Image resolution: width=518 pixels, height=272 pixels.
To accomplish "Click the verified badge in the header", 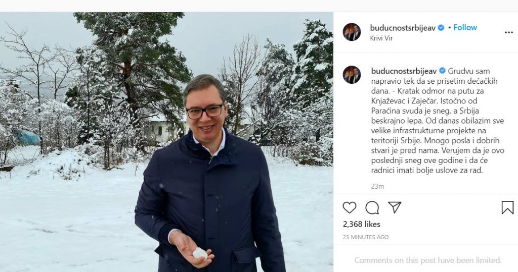I will pos(441,28).
